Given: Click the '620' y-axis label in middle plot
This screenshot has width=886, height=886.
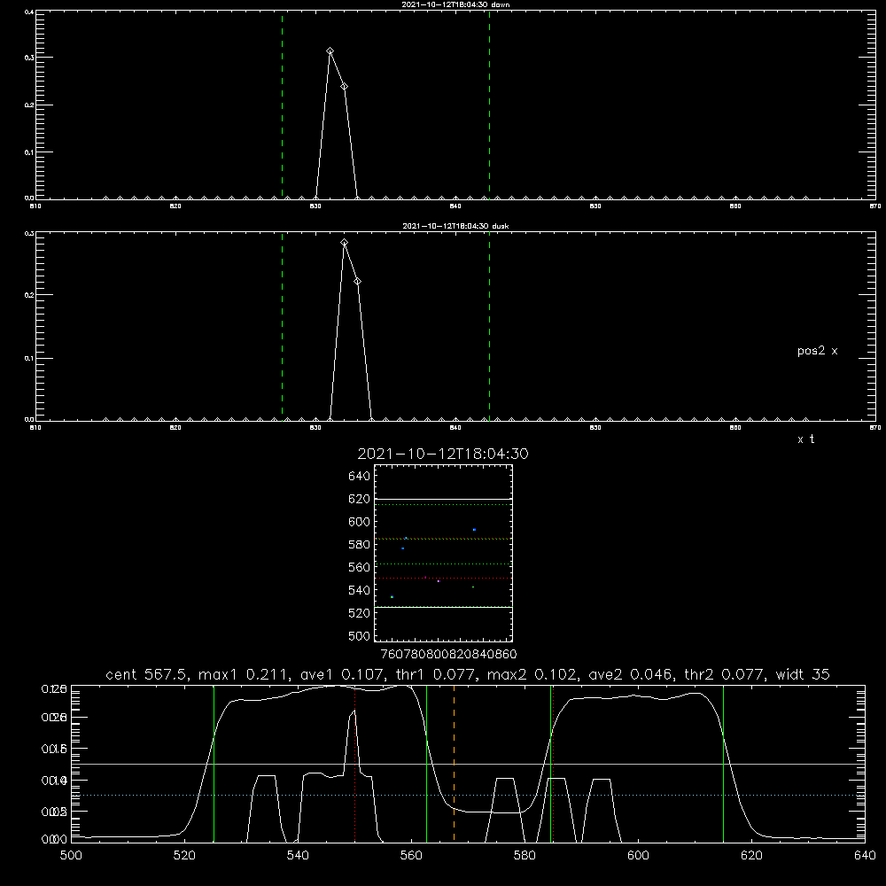Looking at the screenshot, I should [x=360, y=499].
